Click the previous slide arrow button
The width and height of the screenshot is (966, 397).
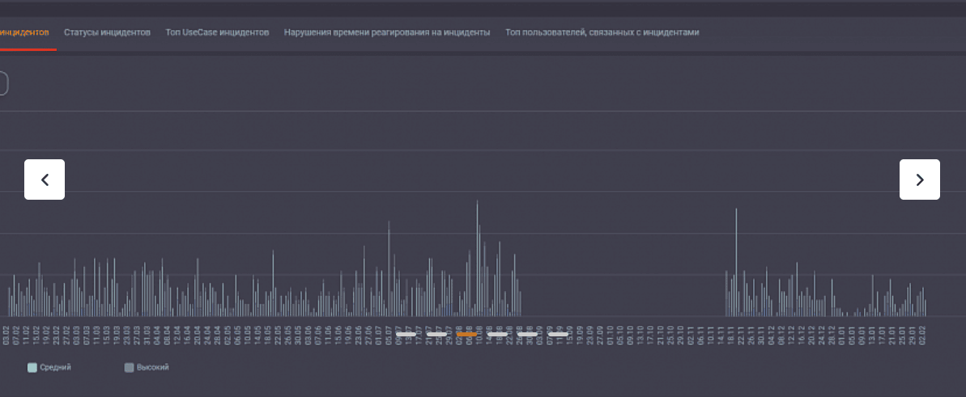[45, 179]
